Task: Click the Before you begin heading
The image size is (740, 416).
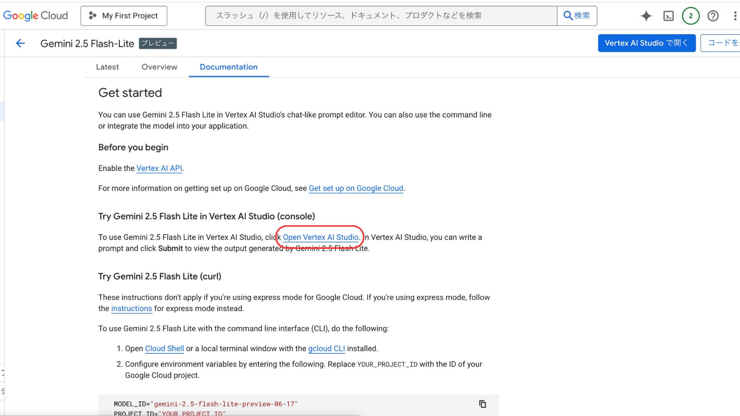Action: point(133,148)
